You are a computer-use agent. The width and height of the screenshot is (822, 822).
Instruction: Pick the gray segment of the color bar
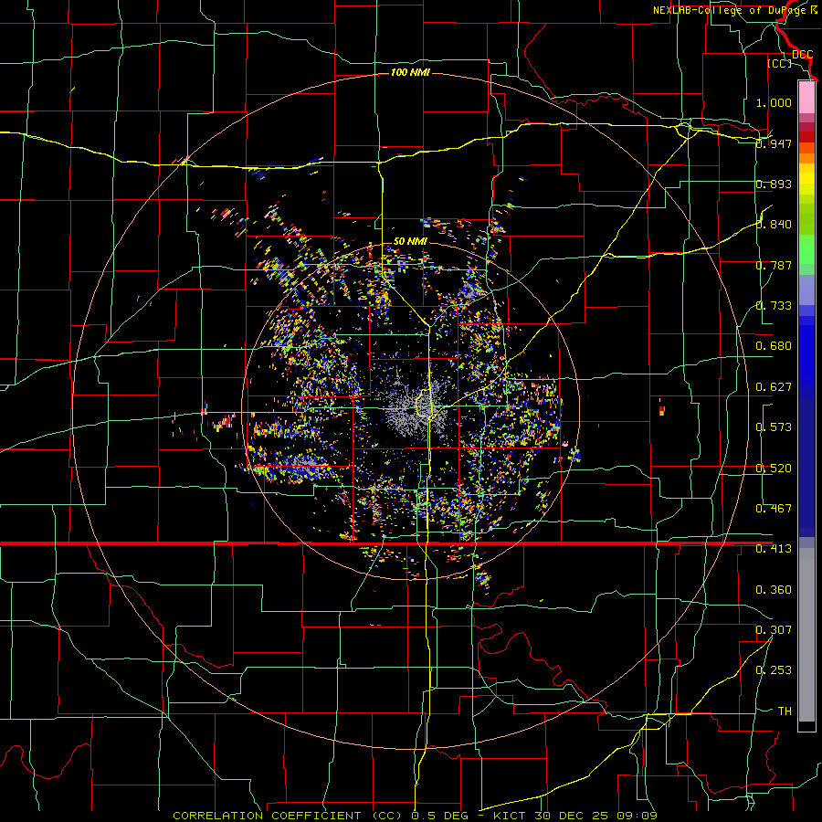[806, 635]
